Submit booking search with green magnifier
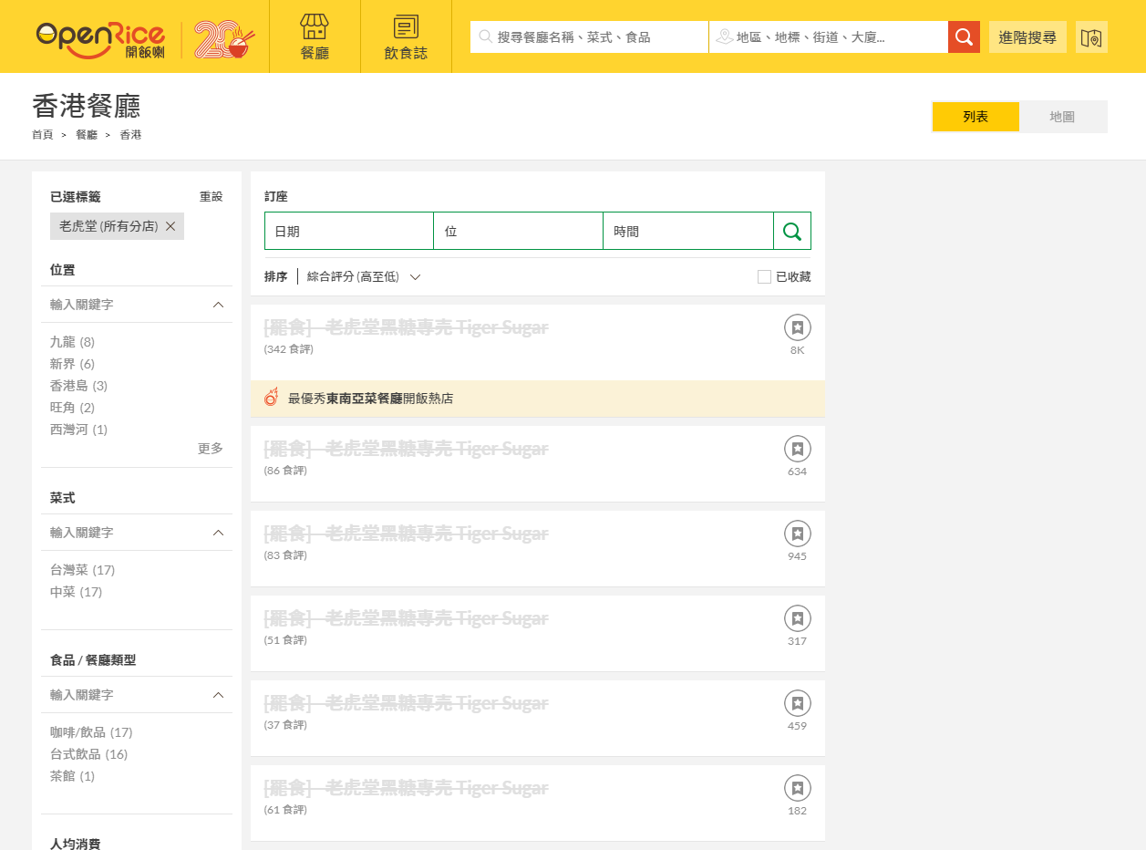Screen dimensions: 1146x850 tap(792, 231)
